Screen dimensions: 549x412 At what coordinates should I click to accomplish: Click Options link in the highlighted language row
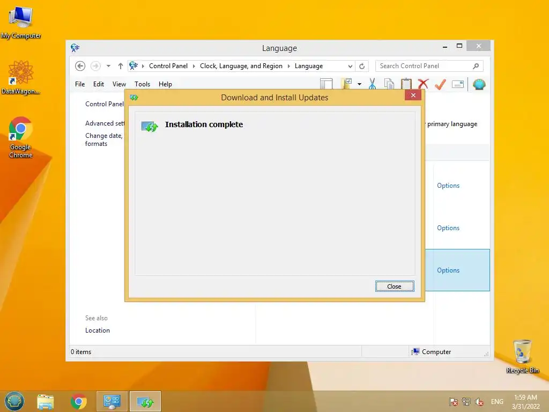(x=448, y=270)
